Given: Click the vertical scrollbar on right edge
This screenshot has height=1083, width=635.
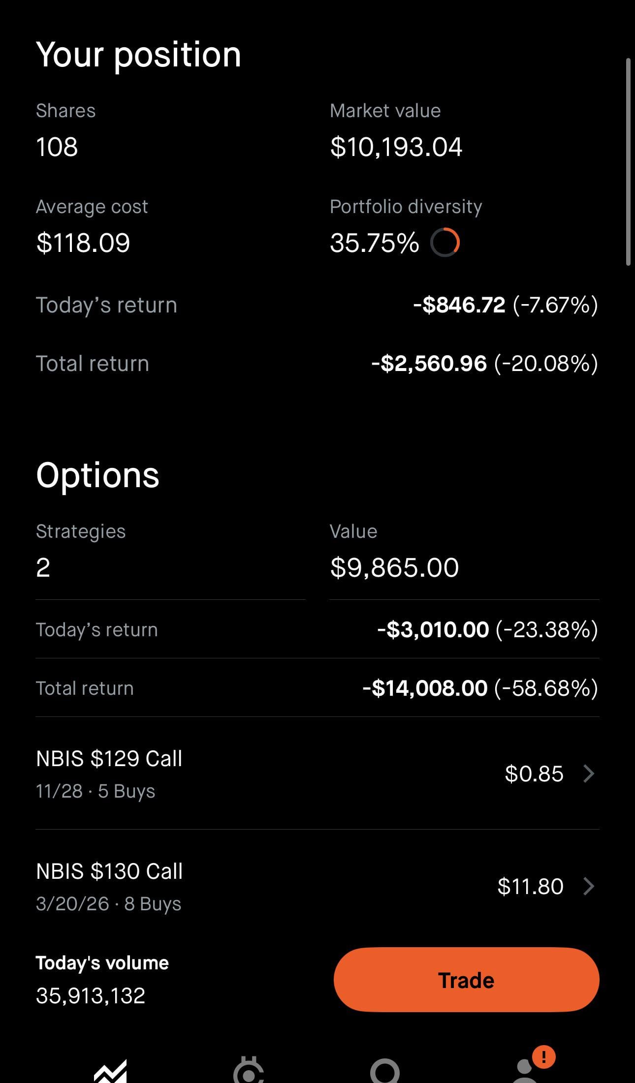Looking at the screenshot, I should point(628,162).
